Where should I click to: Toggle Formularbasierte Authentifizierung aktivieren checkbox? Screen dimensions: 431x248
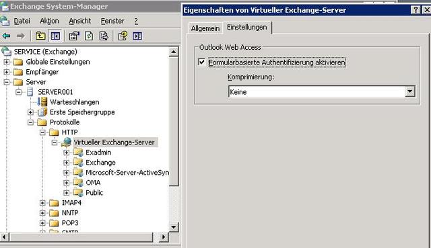pyautogui.click(x=201, y=62)
